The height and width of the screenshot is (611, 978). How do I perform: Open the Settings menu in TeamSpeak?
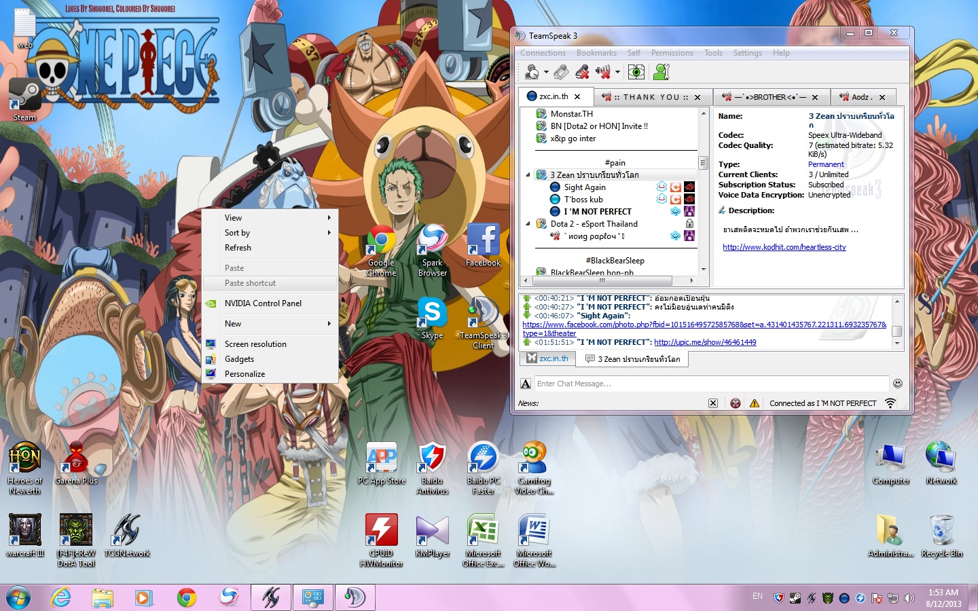[x=747, y=53]
